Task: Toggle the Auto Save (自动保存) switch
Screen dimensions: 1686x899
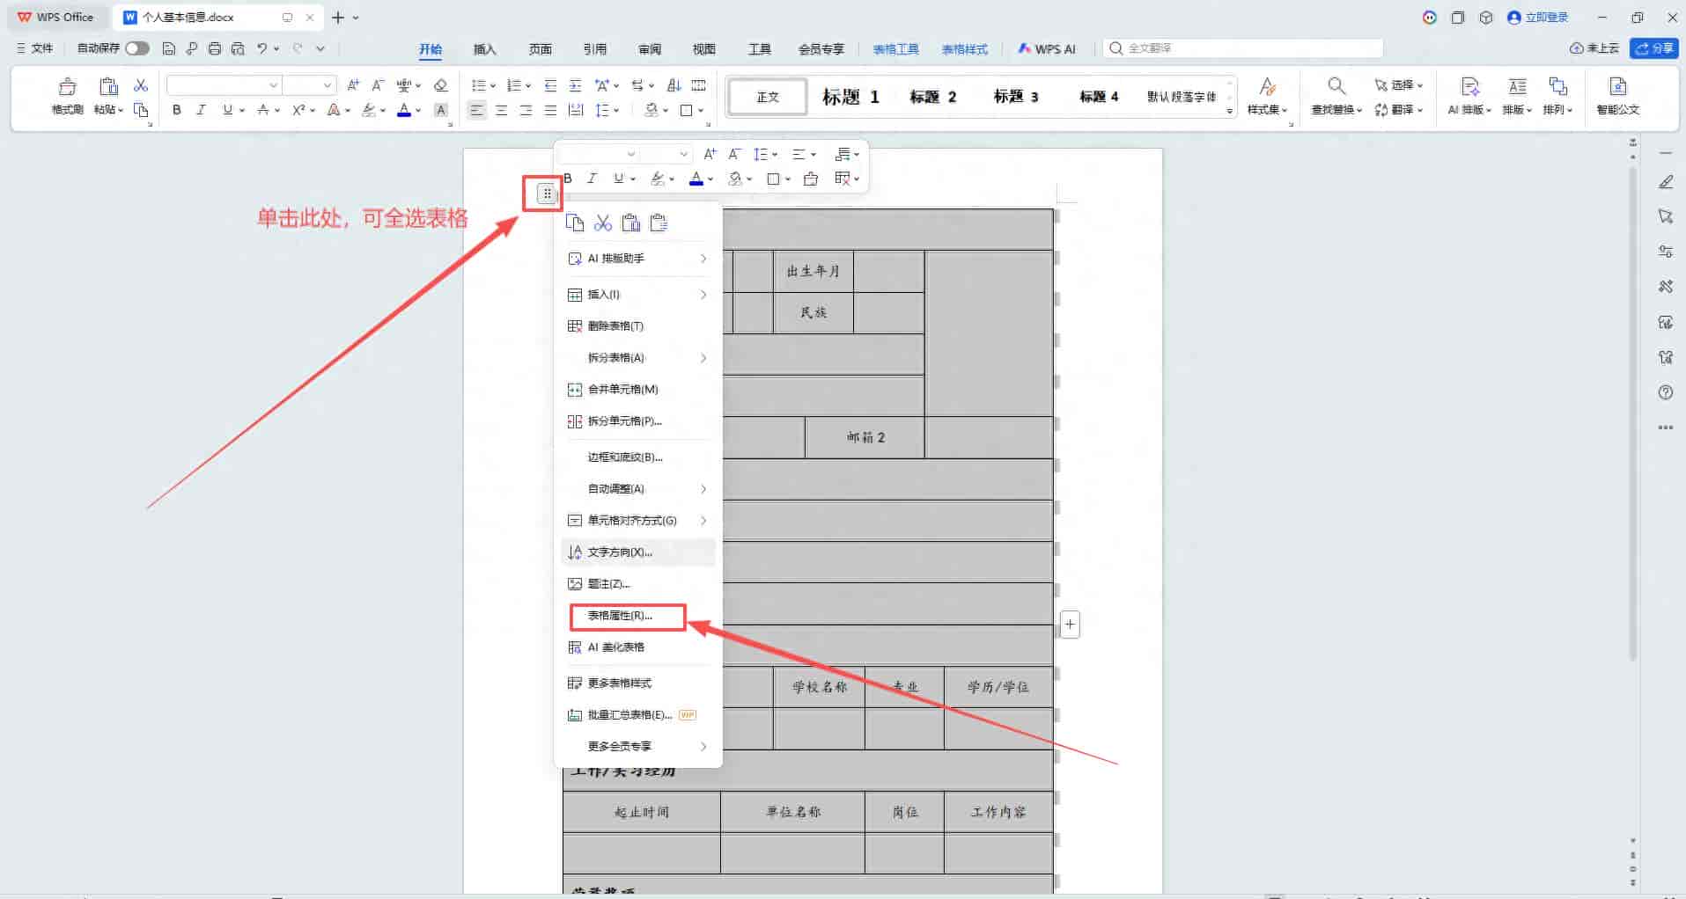Action: click(137, 48)
